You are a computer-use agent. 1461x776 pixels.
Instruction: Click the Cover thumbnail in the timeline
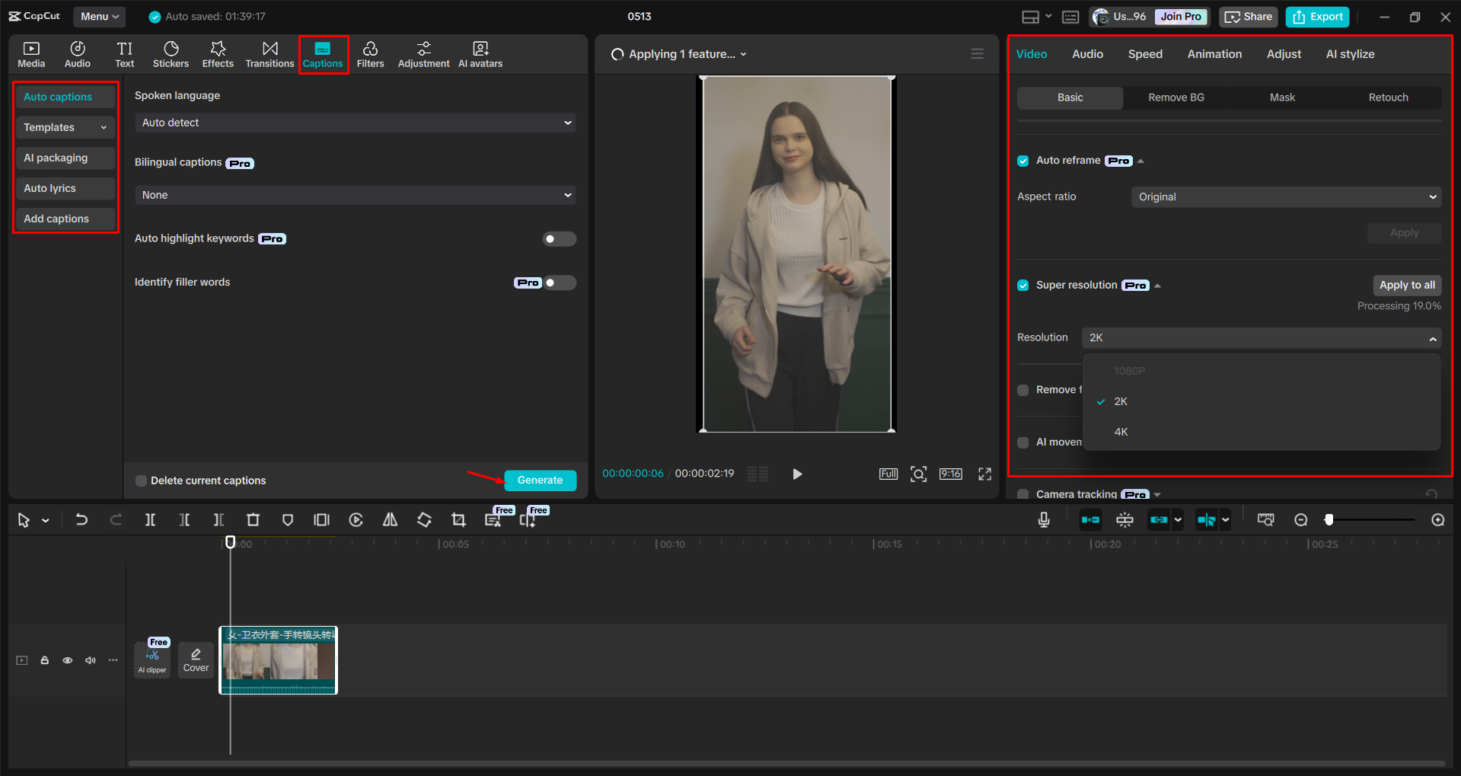(x=196, y=659)
